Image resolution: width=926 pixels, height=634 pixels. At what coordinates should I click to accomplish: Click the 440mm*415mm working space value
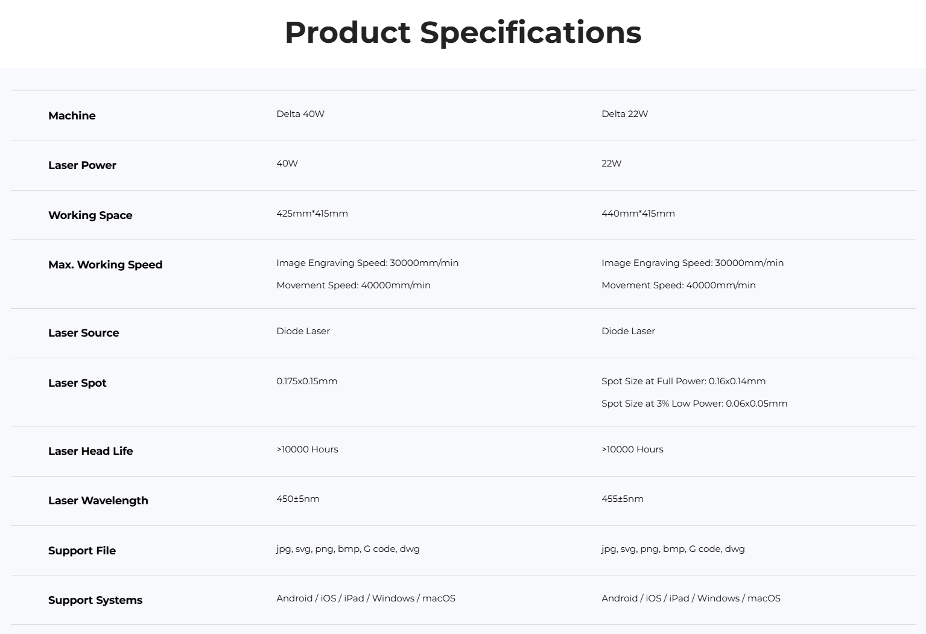(x=638, y=214)
